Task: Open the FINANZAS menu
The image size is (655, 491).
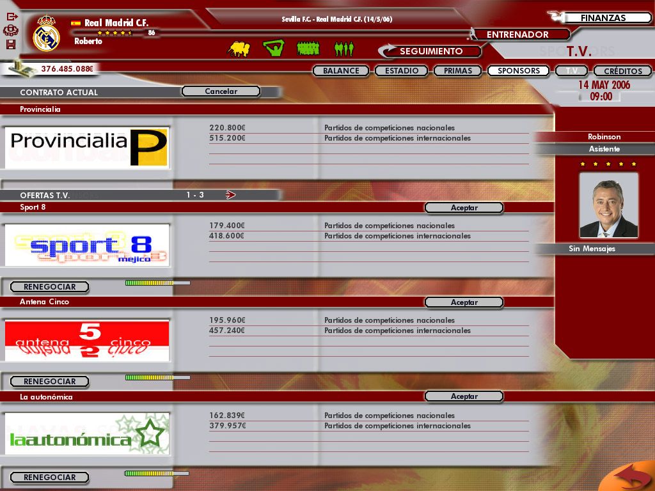Action: [x=604, y=17]
